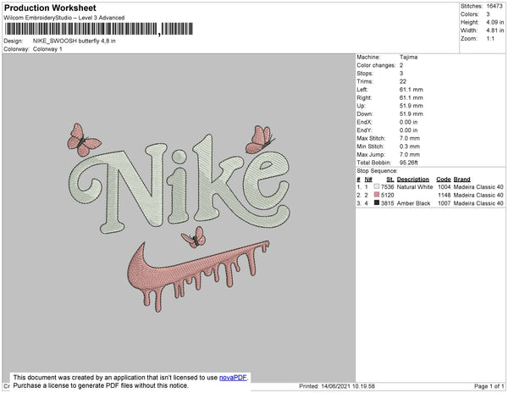Viewport: 508px width, 393px height.
Task: Click the 'St.' column header
Action: point(389,180)
